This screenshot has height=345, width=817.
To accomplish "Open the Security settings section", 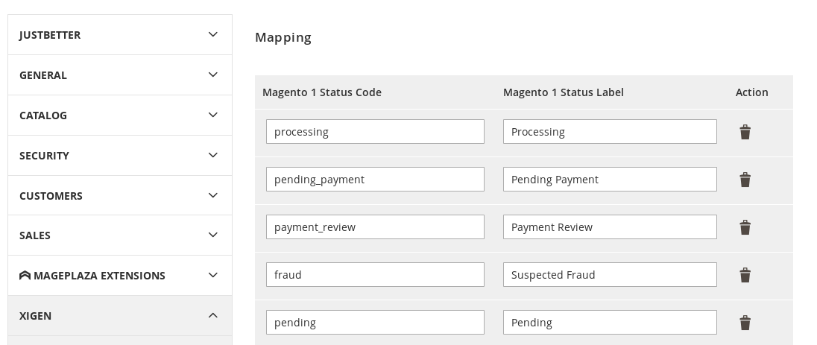I will click(119, 156).
